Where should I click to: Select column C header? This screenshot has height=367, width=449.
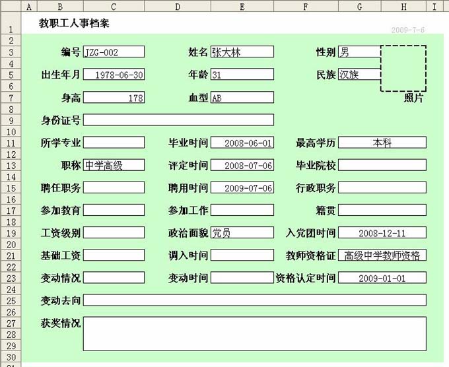point(114,7)
